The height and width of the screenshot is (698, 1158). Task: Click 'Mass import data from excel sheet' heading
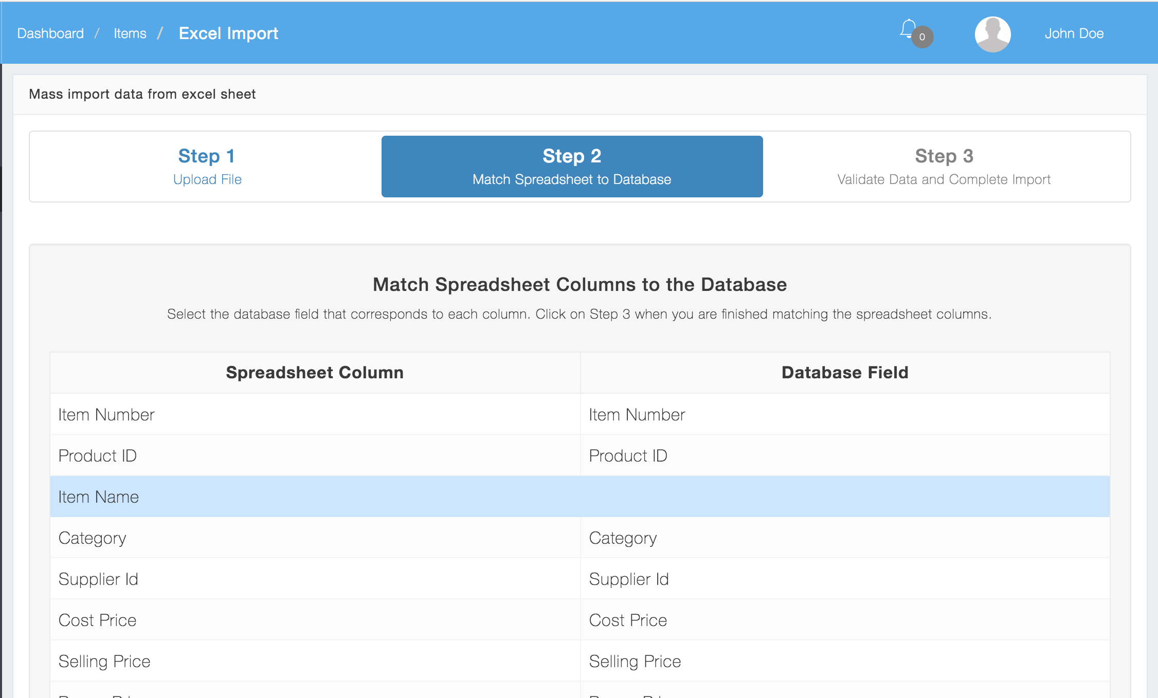click(142, 94)
